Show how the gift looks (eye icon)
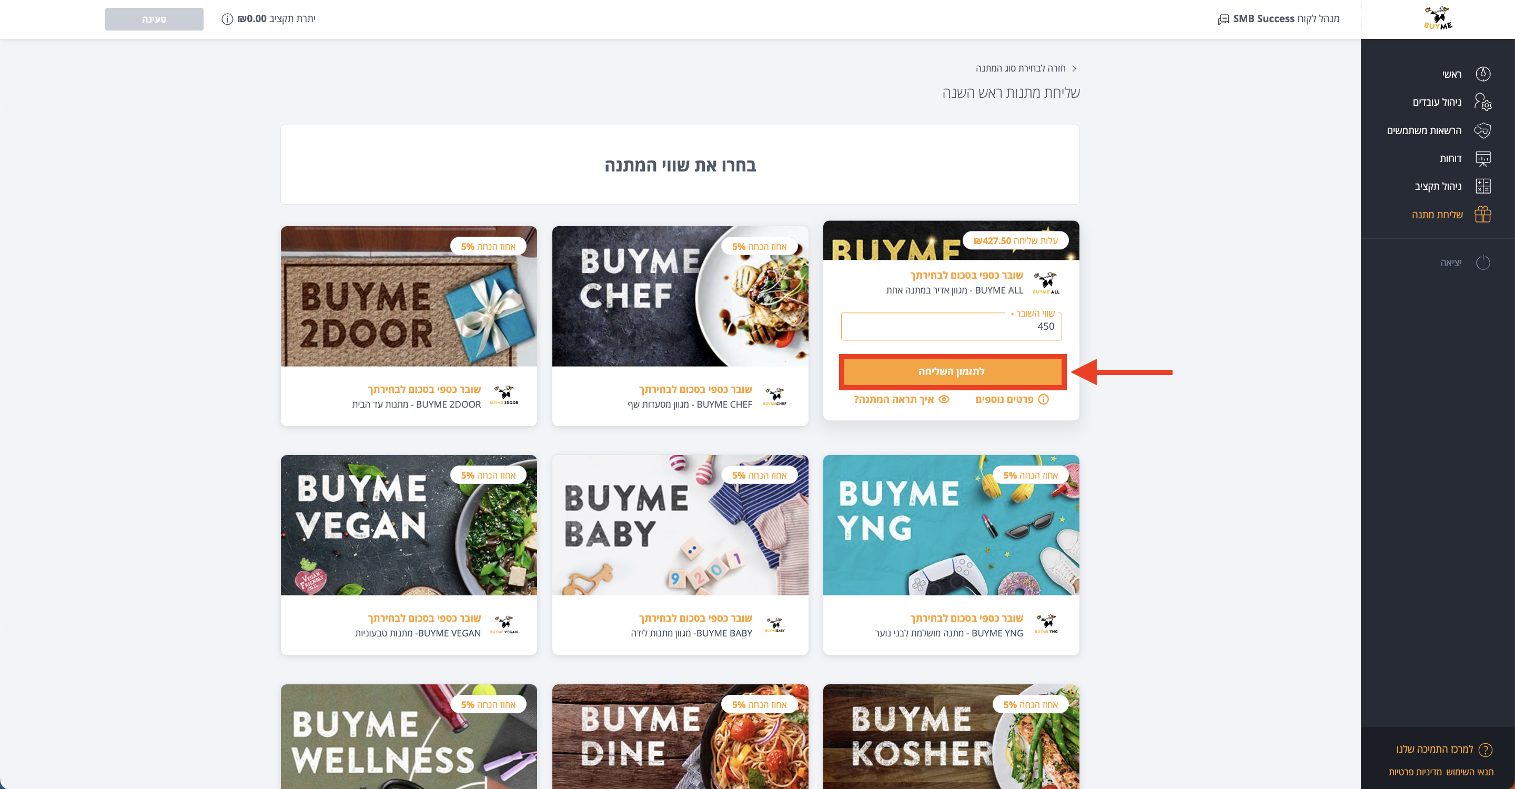This screenshot has height=789, width=1515. point(944,399)
